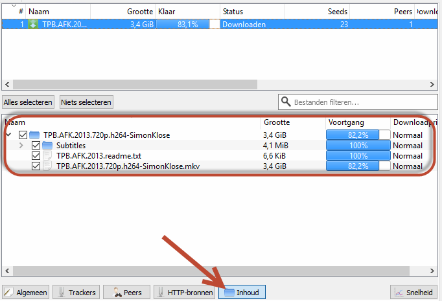Image resolution: width=442 pixels, height=301 pixels.
Task: Open the HTTP-bronnen tab
Action: 184,293
